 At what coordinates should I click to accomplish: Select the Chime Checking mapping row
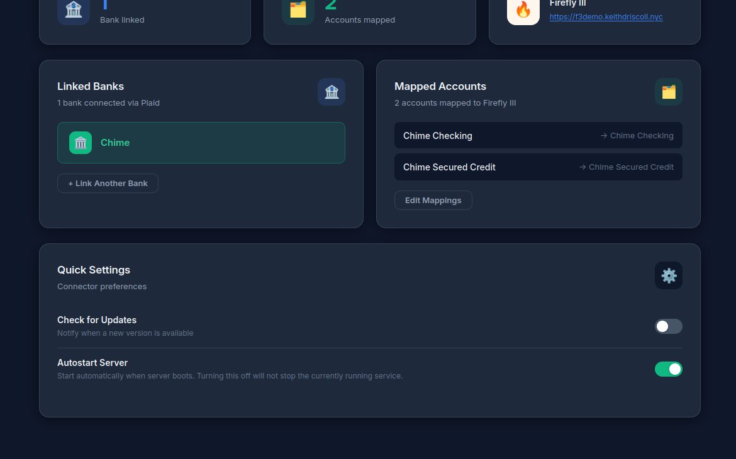[x=538, y=136]
